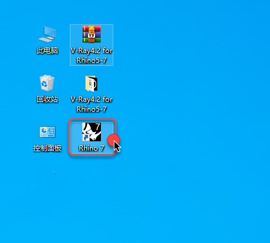Click the "Rhino 7" label text
Image resolution: width=270 pixels, height=243 pixels.
pos(92,148)
